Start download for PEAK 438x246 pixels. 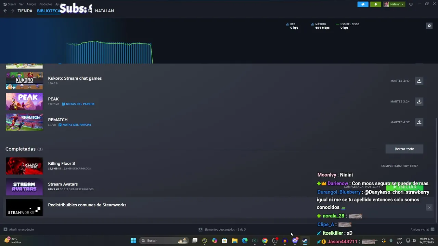[x=419, y=101]
